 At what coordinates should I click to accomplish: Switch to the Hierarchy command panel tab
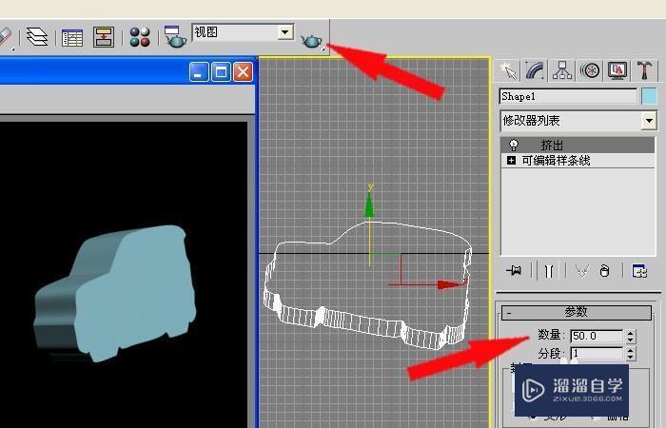tap(562, 70)
